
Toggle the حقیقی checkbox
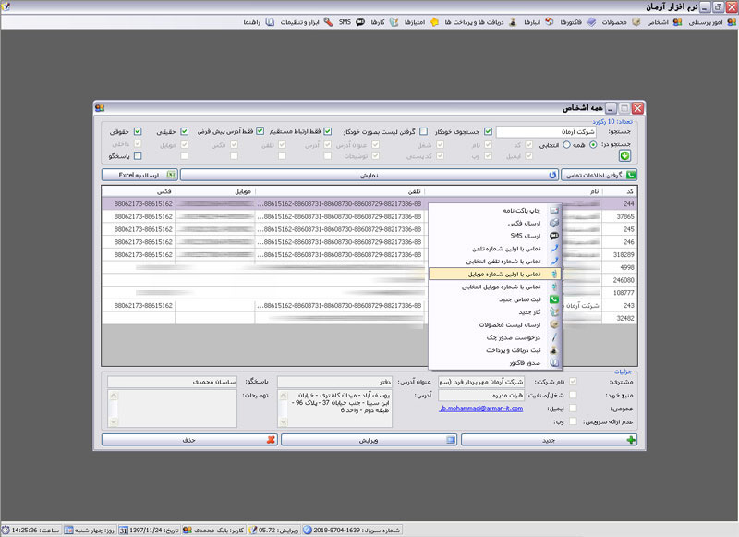tap(184, 131)
